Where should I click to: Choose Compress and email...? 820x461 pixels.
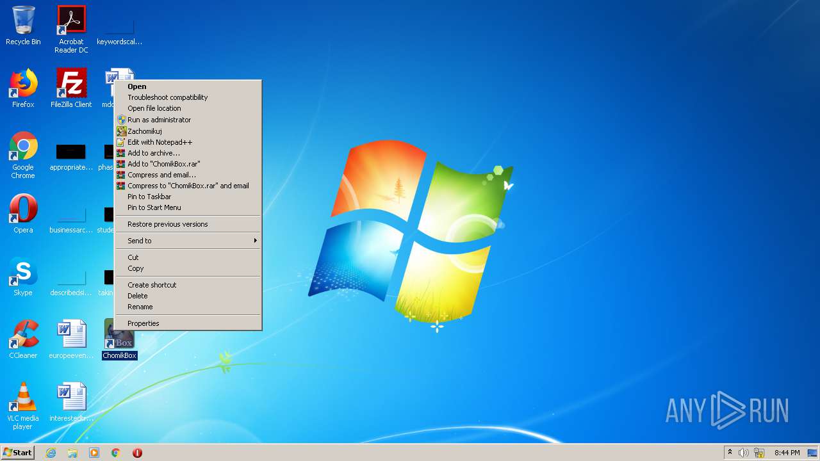click(188, 175)
